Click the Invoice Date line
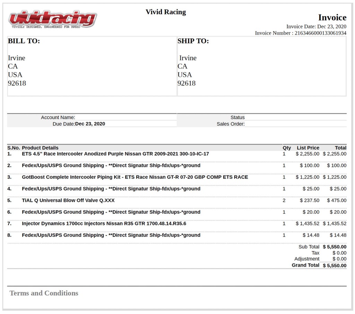355x314 pixels. (x=316, y=26)
